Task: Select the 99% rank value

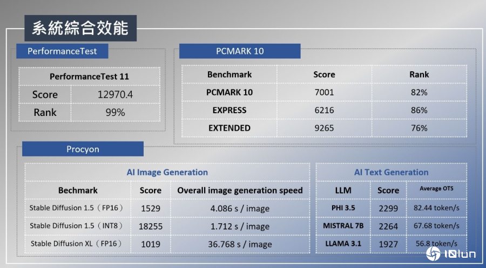Action: [x=115, y=112]
